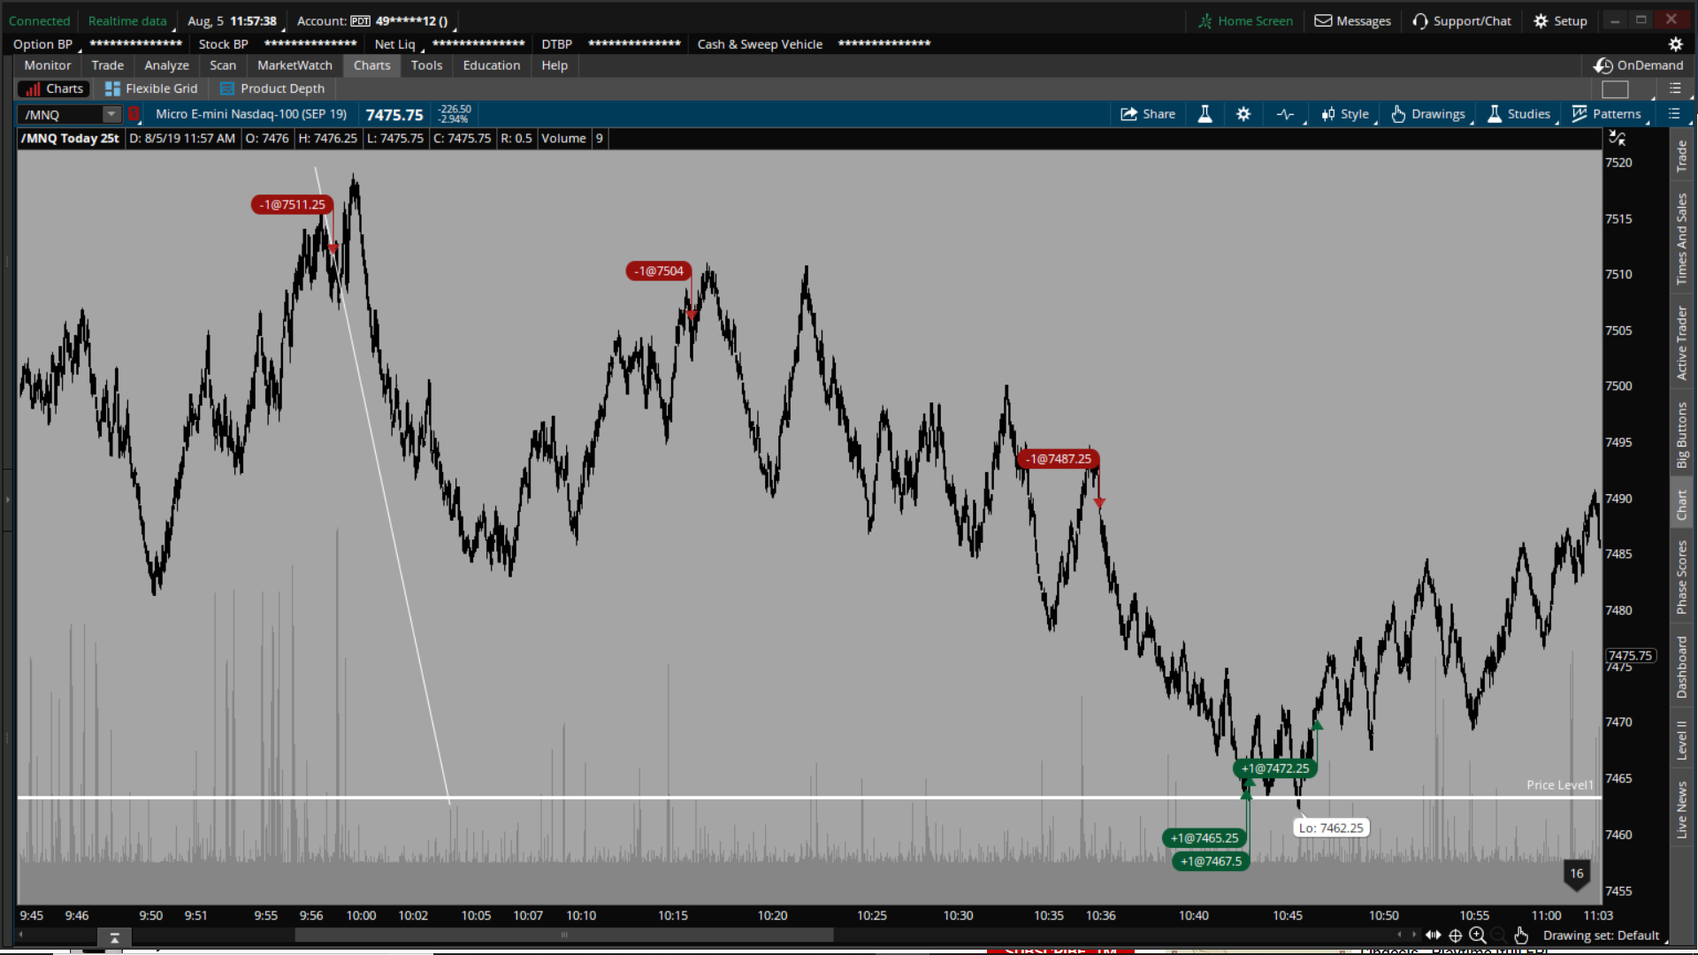Click the Share chart button
Image resolution: width=1698 pixels, height=955 pixels.
pos(1147,114)
